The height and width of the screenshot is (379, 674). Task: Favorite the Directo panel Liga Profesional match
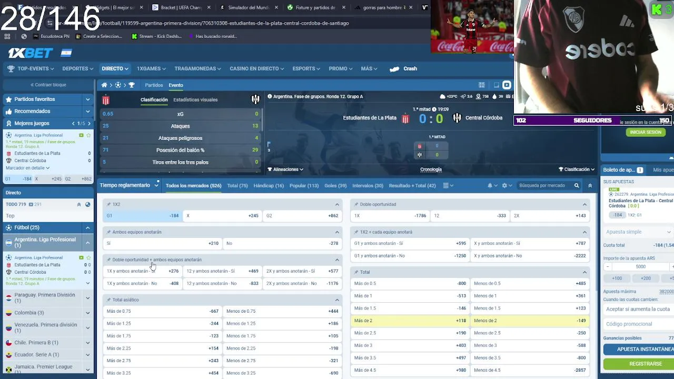point(88,257)
